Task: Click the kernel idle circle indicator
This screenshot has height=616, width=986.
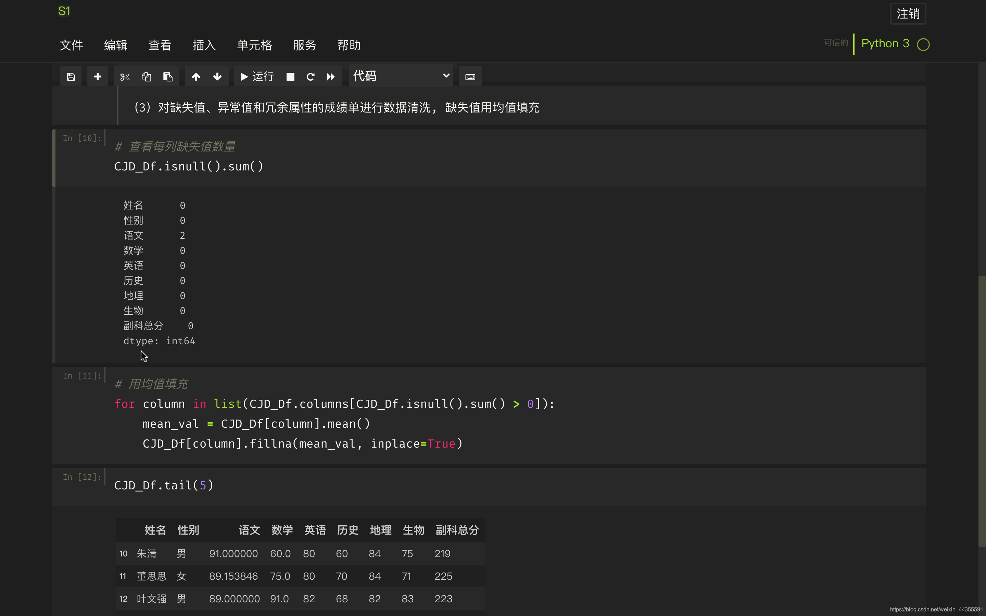Action: pyautogui.click(x=923, y=44)
